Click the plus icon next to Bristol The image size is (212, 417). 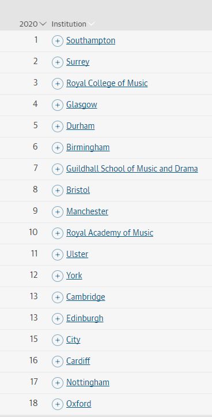point(57,191)
